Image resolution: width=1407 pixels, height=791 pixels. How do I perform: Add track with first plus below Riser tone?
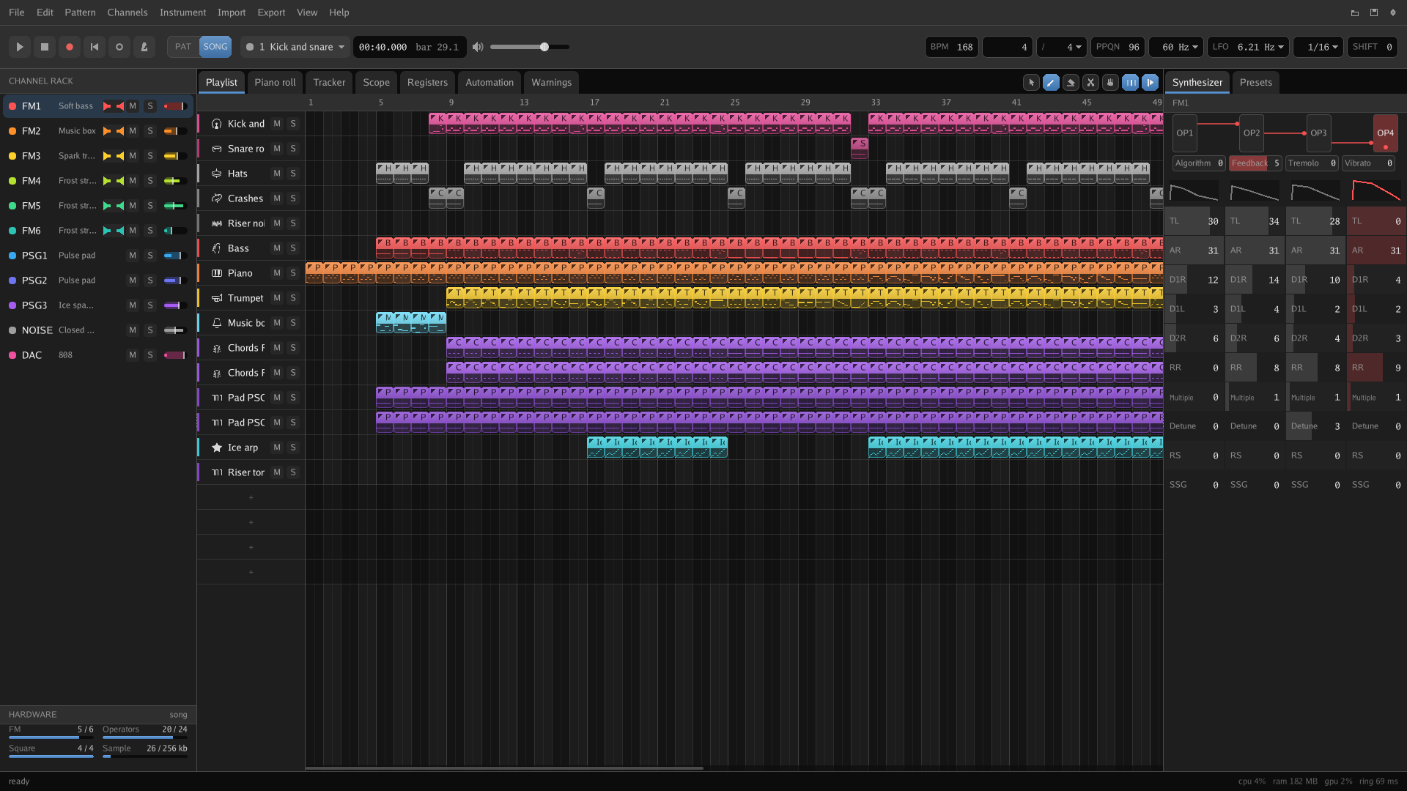coord(251,498)
